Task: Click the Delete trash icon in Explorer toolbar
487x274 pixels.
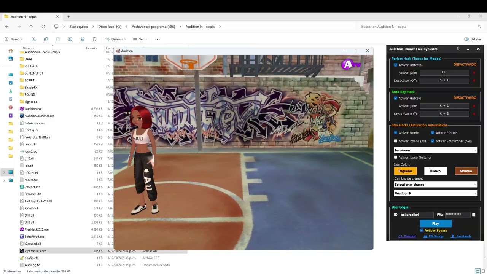Action: point(94,39)
